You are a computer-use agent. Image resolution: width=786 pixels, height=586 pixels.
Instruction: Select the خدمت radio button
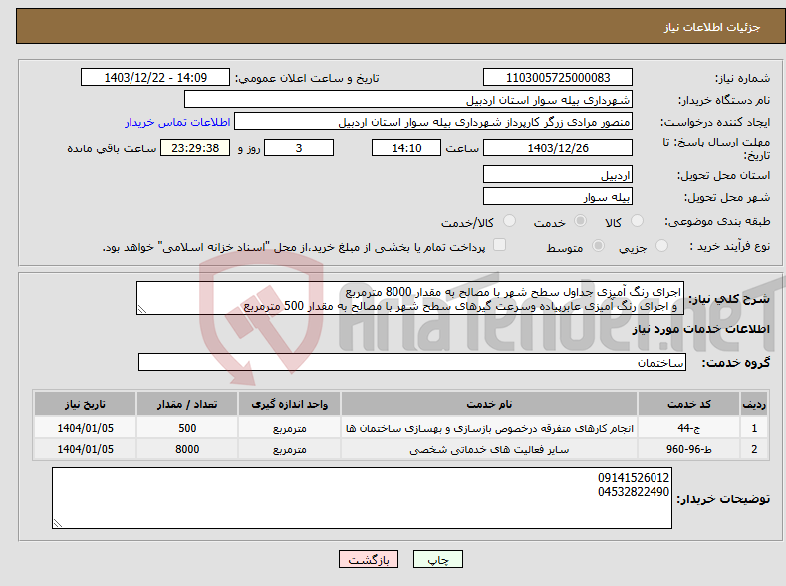pos(580,221)
